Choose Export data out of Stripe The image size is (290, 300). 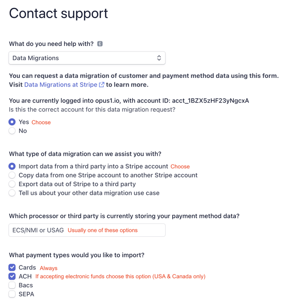pyautogui.click(x=12, y=184)
